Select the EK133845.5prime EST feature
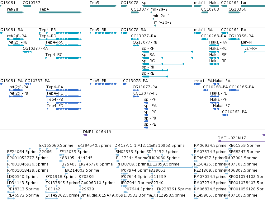This screenshot has height=200, width=265. [52, 186]
